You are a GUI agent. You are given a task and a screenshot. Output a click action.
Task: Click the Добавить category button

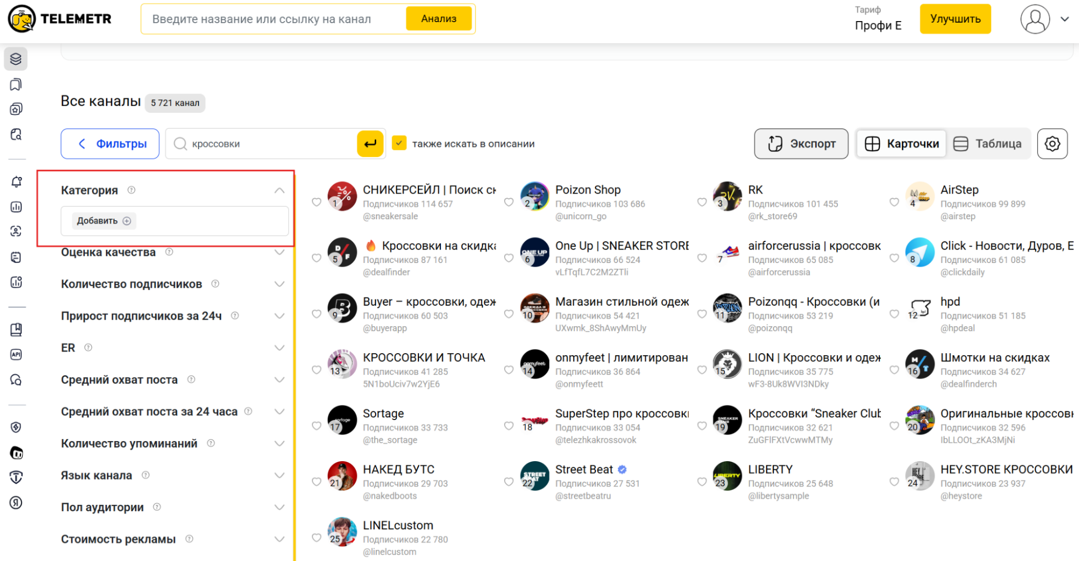click(x=104, y=221)
